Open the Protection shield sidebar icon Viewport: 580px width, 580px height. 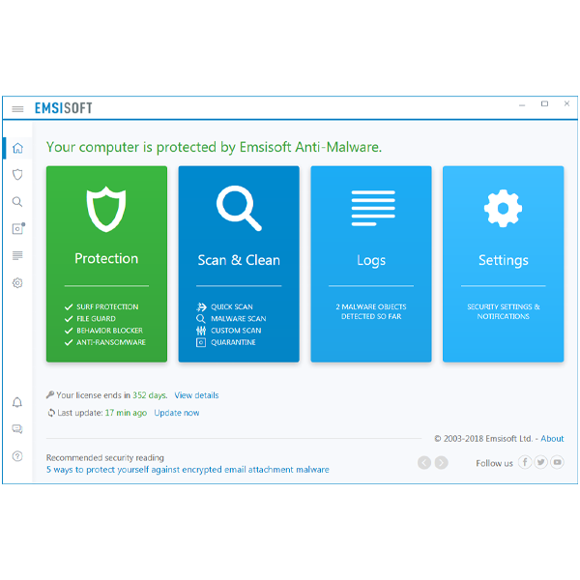(x=17, y=175)
